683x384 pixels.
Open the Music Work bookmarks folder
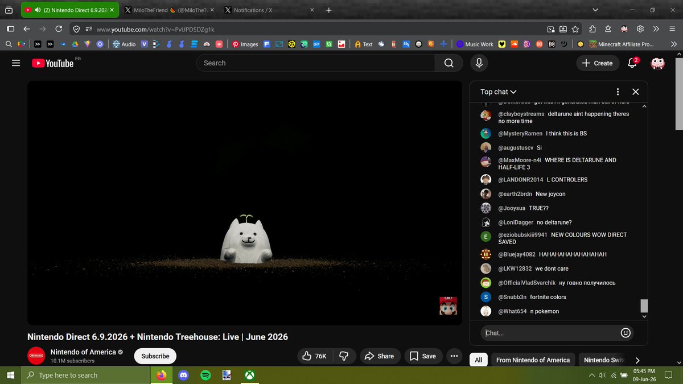coord(475,44)
